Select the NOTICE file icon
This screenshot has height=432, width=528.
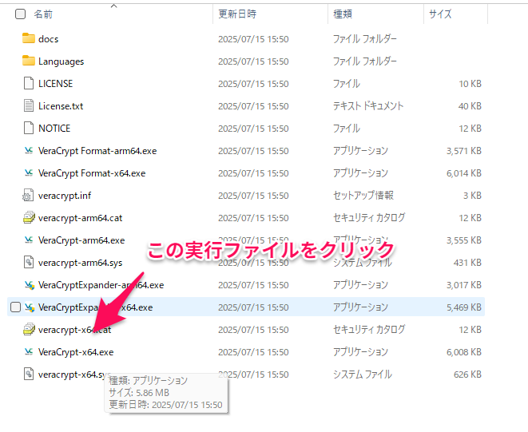coord(29,129)
